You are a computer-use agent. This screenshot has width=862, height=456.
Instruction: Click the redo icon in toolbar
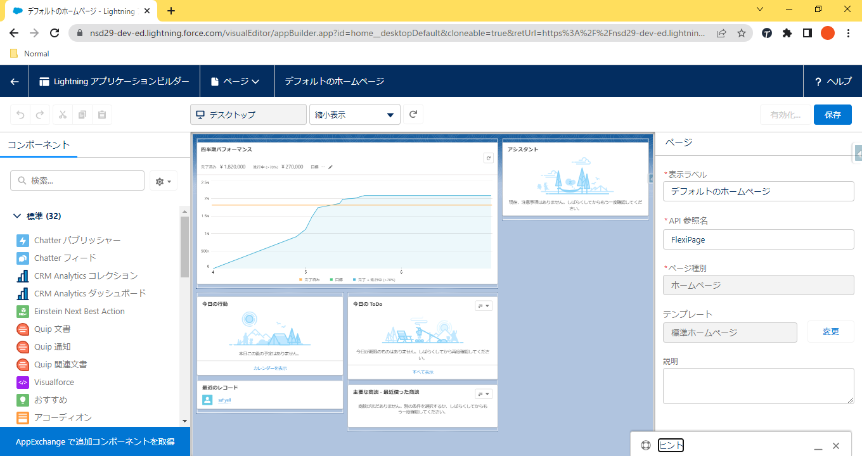(x=39, y=115)
